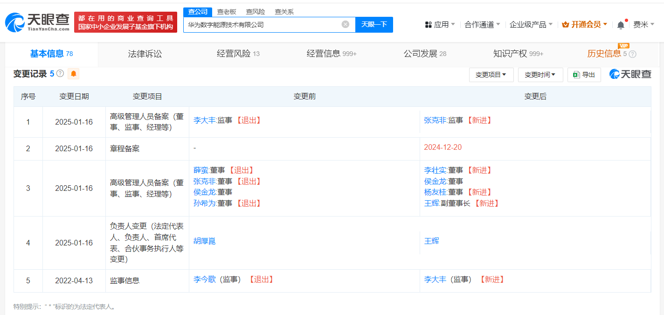Open the 变更时间 filter dropdown
The width and height of the screenshot is (664, 315).
click(540, 75)
